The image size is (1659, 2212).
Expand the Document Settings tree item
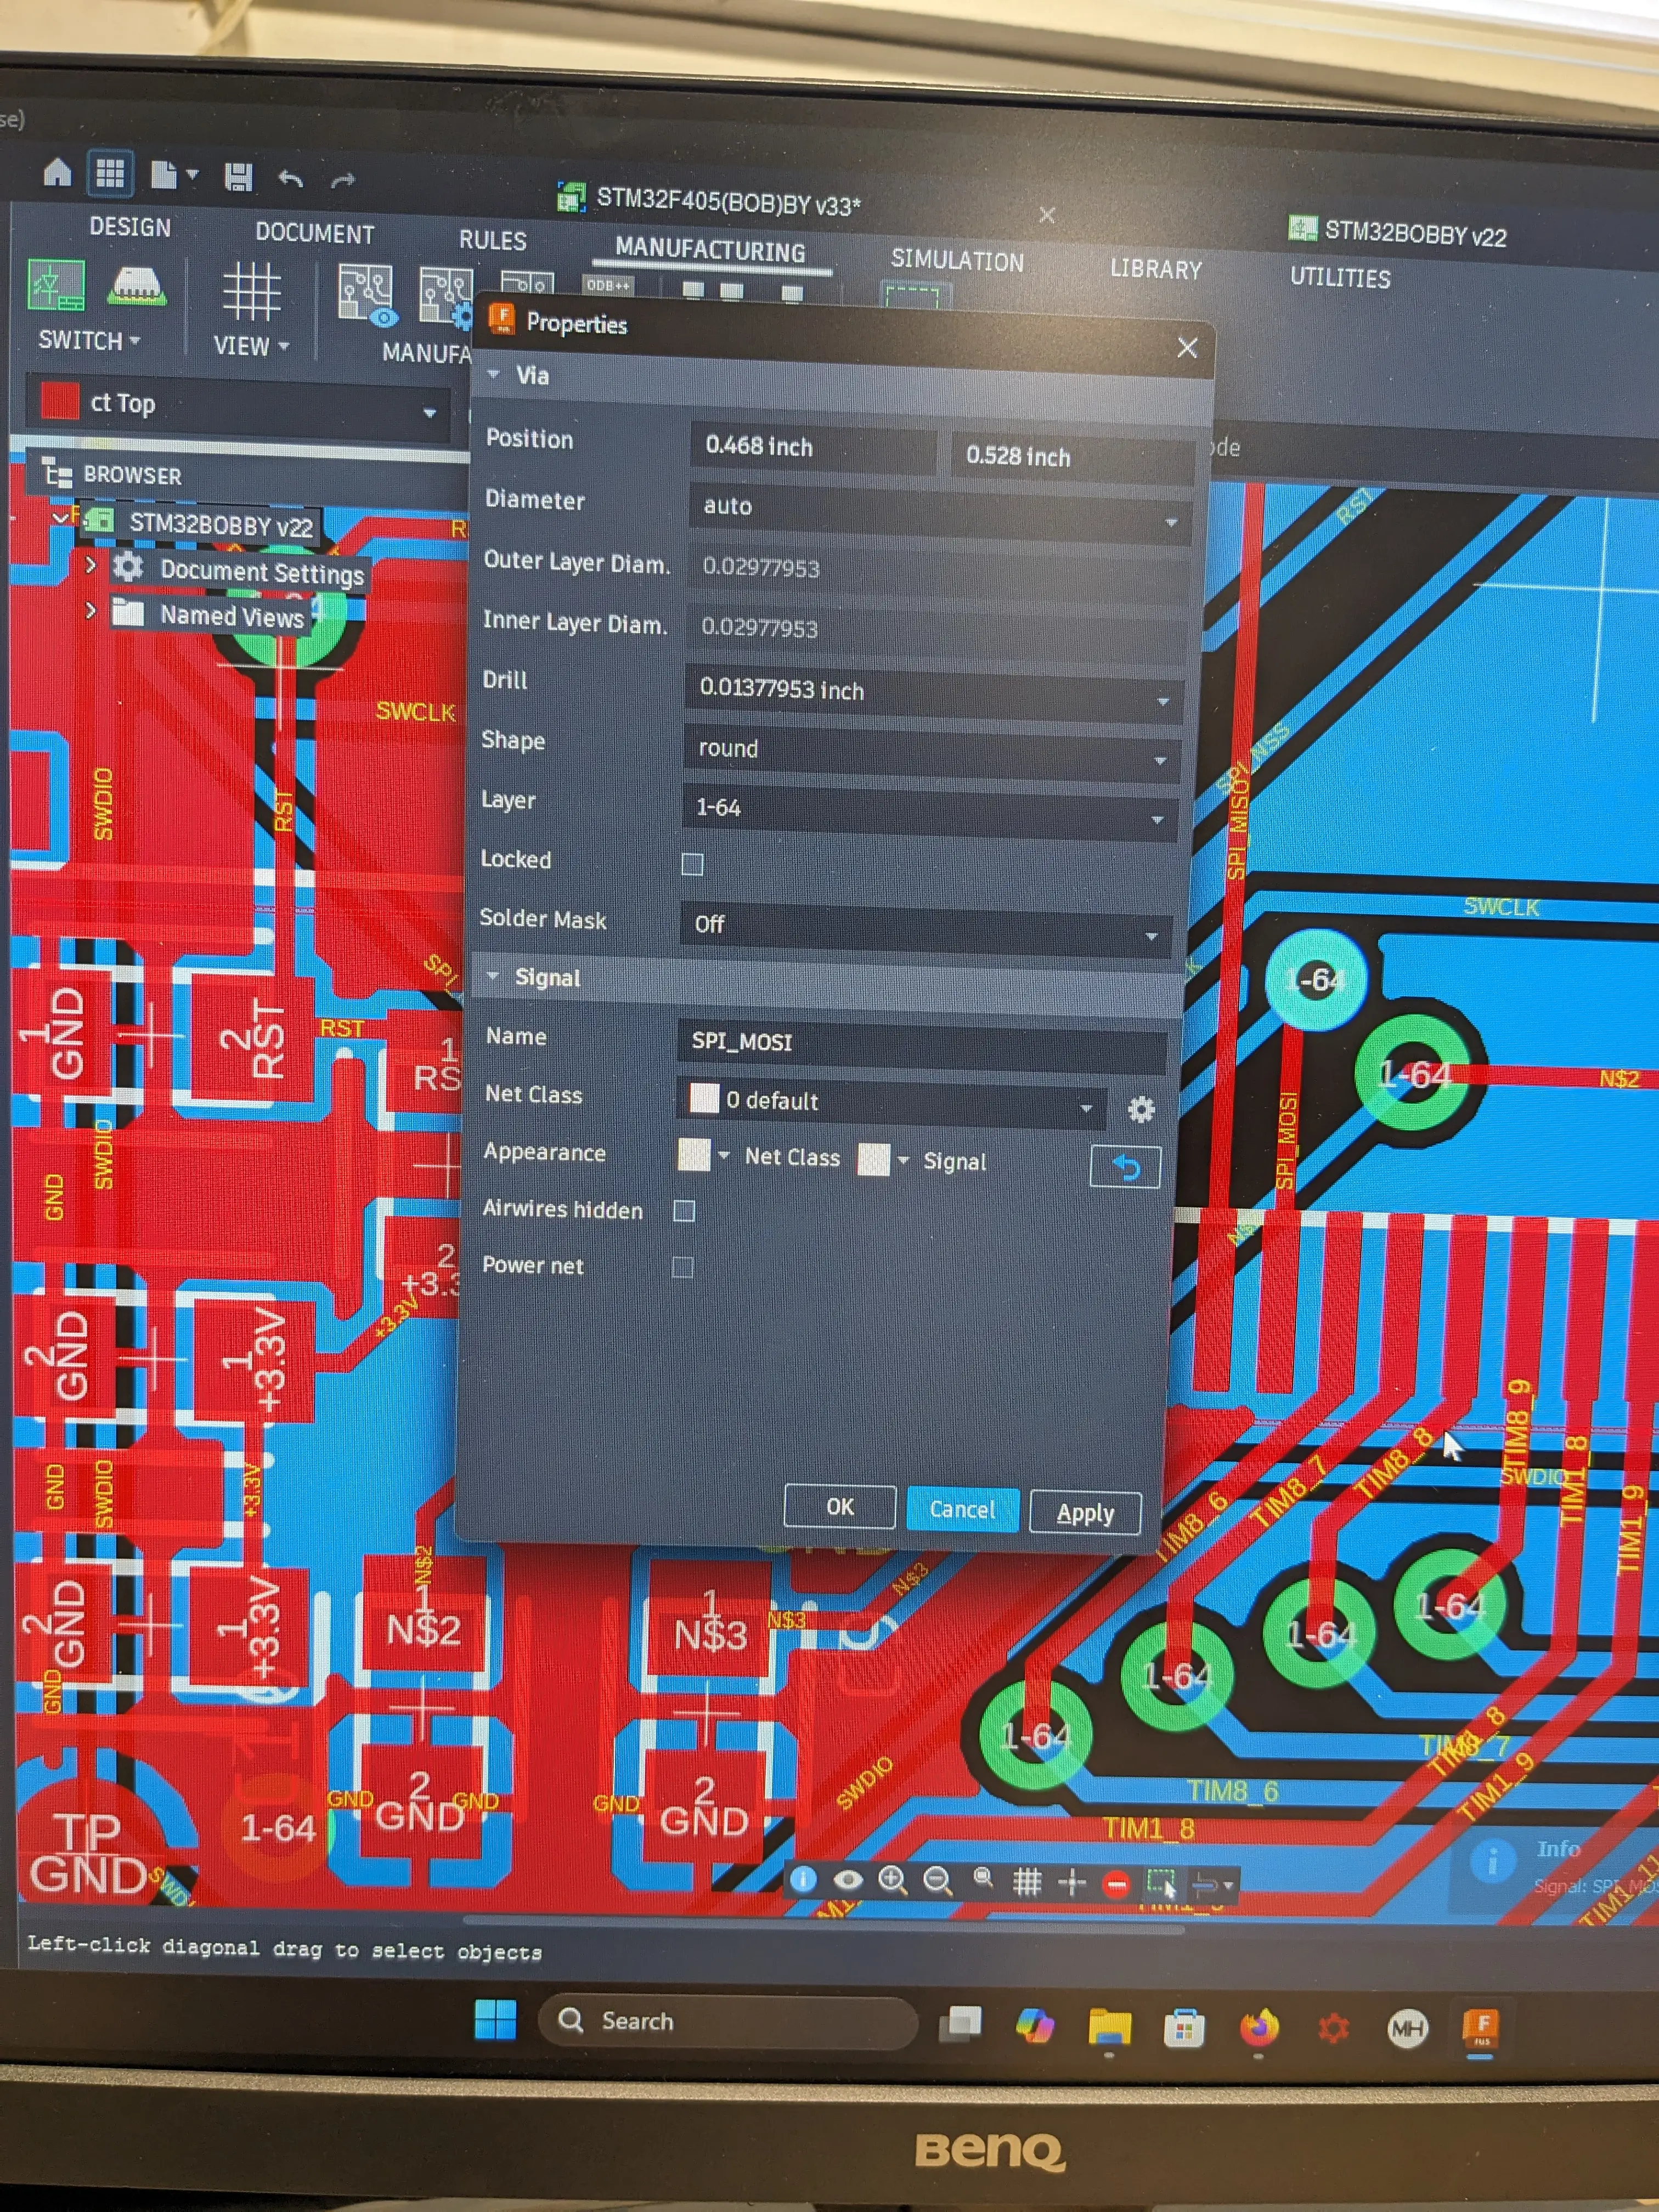[91, 565]
